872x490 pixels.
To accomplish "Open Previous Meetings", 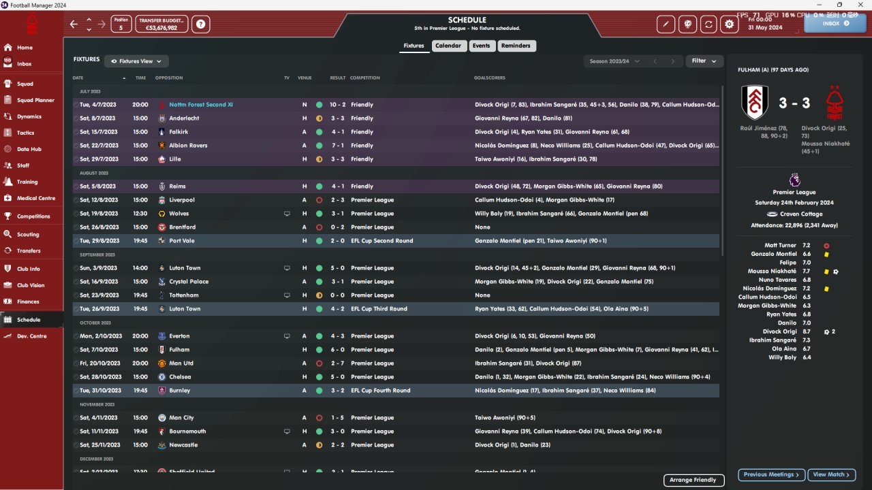I will (x=771, y=474).
